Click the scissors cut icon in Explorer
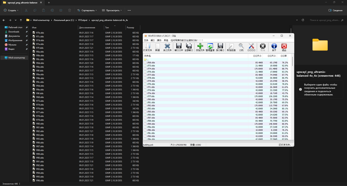The height and width of the screenshot is (186, 347). (x=26, y=10)
